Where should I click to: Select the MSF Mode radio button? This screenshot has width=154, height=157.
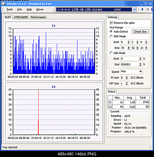click(x=111, y=36)
